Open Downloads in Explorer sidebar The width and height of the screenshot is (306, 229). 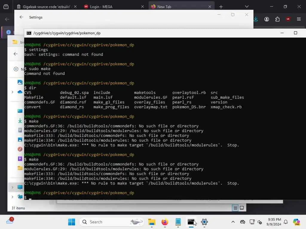point(20,121)
